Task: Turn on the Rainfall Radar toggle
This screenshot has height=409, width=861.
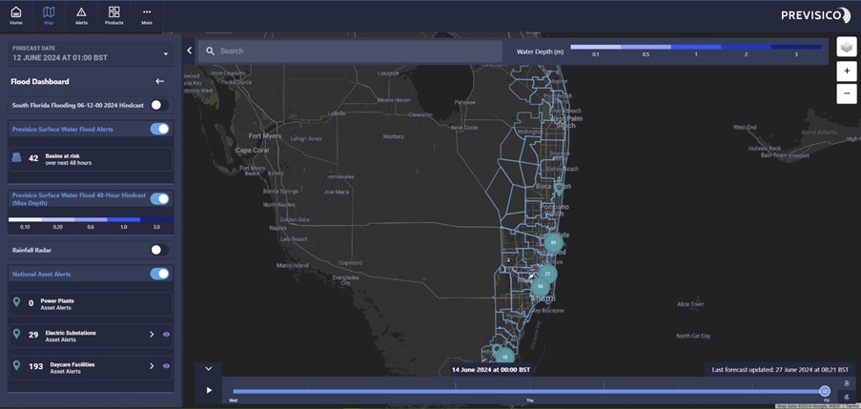Action: [159, 250]
